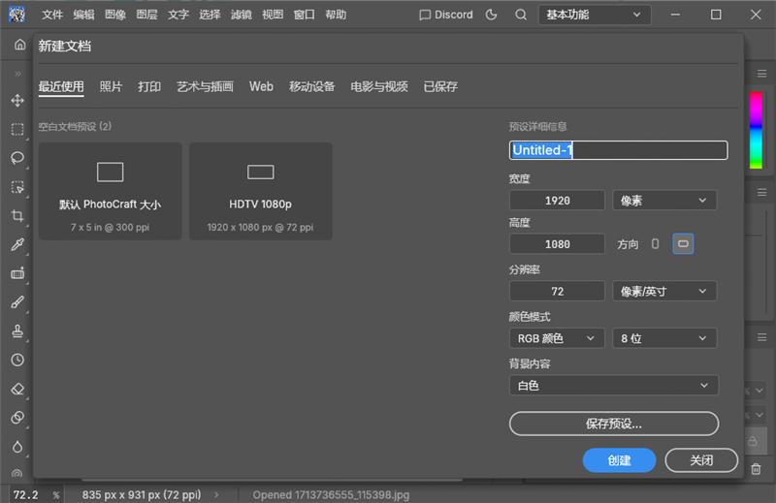The height and width of the screenshot is (503, 776).
Task: Open the resolution unit 像素/英寸 dropdown
Action: [x=664, y=292]
